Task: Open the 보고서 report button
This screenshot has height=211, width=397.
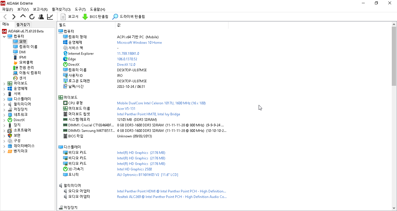Action: 69,17
